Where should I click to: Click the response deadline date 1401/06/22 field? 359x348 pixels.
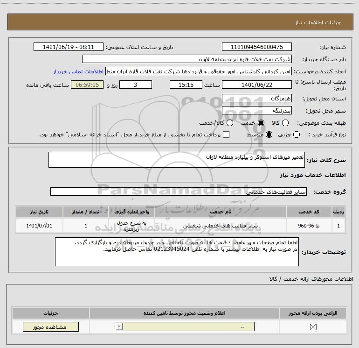click(256, 85)
